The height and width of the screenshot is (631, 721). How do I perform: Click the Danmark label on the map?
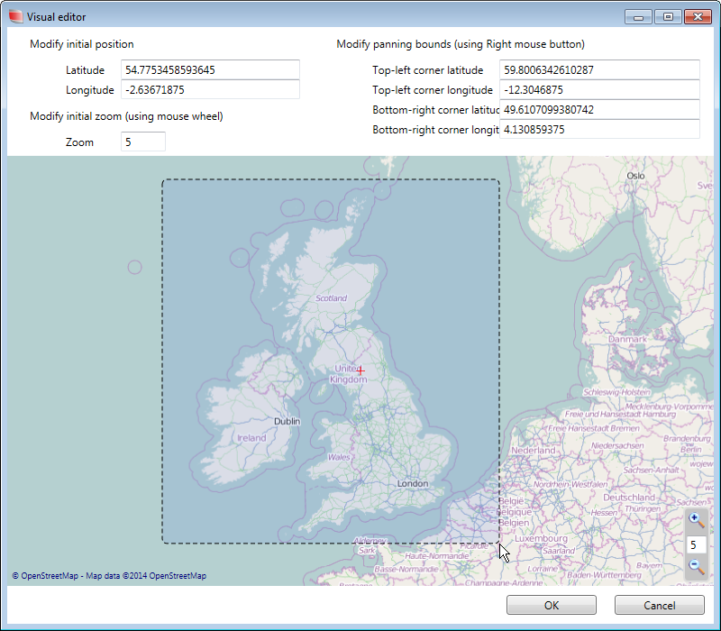coord(627,339)
